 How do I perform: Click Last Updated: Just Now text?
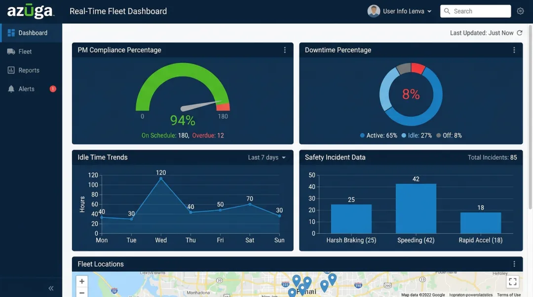pyautogui.click(x=482, y=33)
